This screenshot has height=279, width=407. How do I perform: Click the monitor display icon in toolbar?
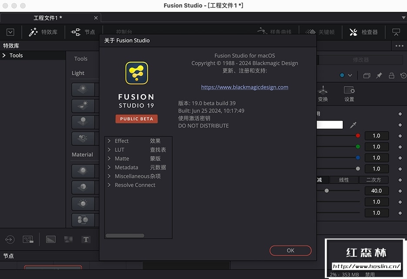396,32
